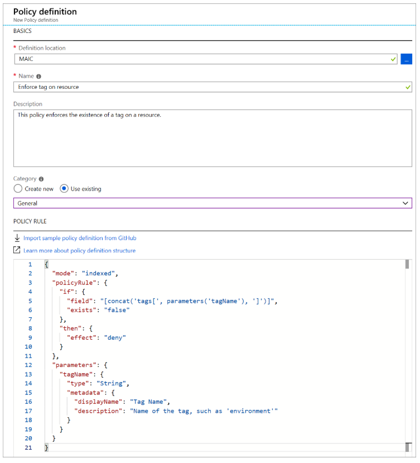Click the code editor vertical scrollbar thumb
This screenshot has width=420, height=463.
407,264
